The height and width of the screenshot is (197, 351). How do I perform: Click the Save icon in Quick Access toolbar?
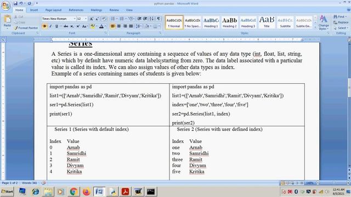point(15,3)
